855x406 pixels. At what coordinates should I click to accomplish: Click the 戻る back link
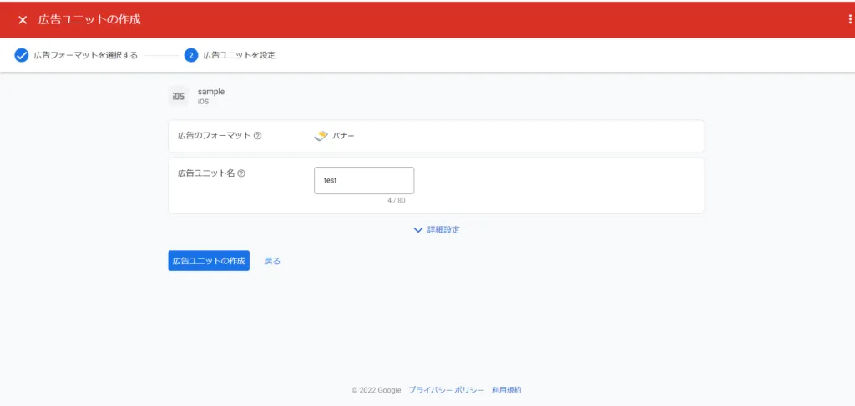pos(272,261)
